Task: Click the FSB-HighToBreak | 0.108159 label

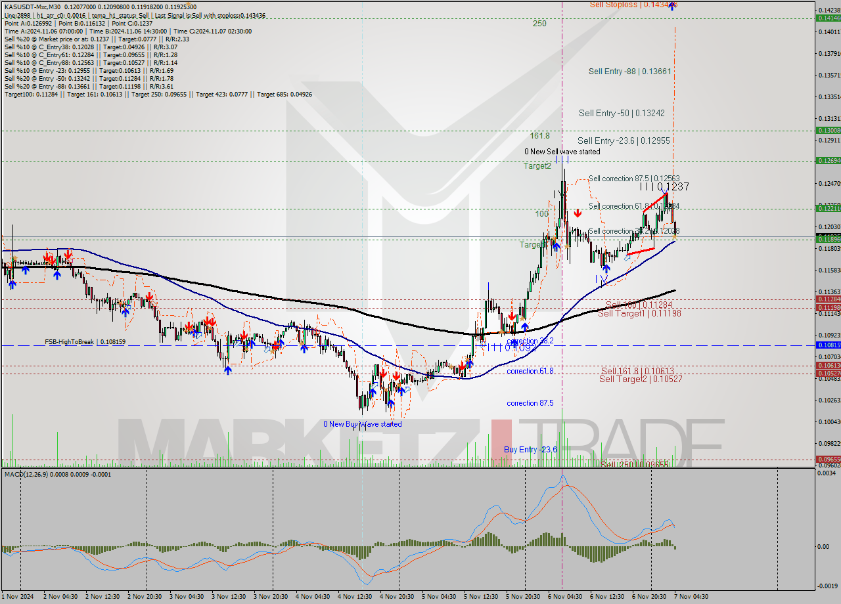Action: pos(85,342)
